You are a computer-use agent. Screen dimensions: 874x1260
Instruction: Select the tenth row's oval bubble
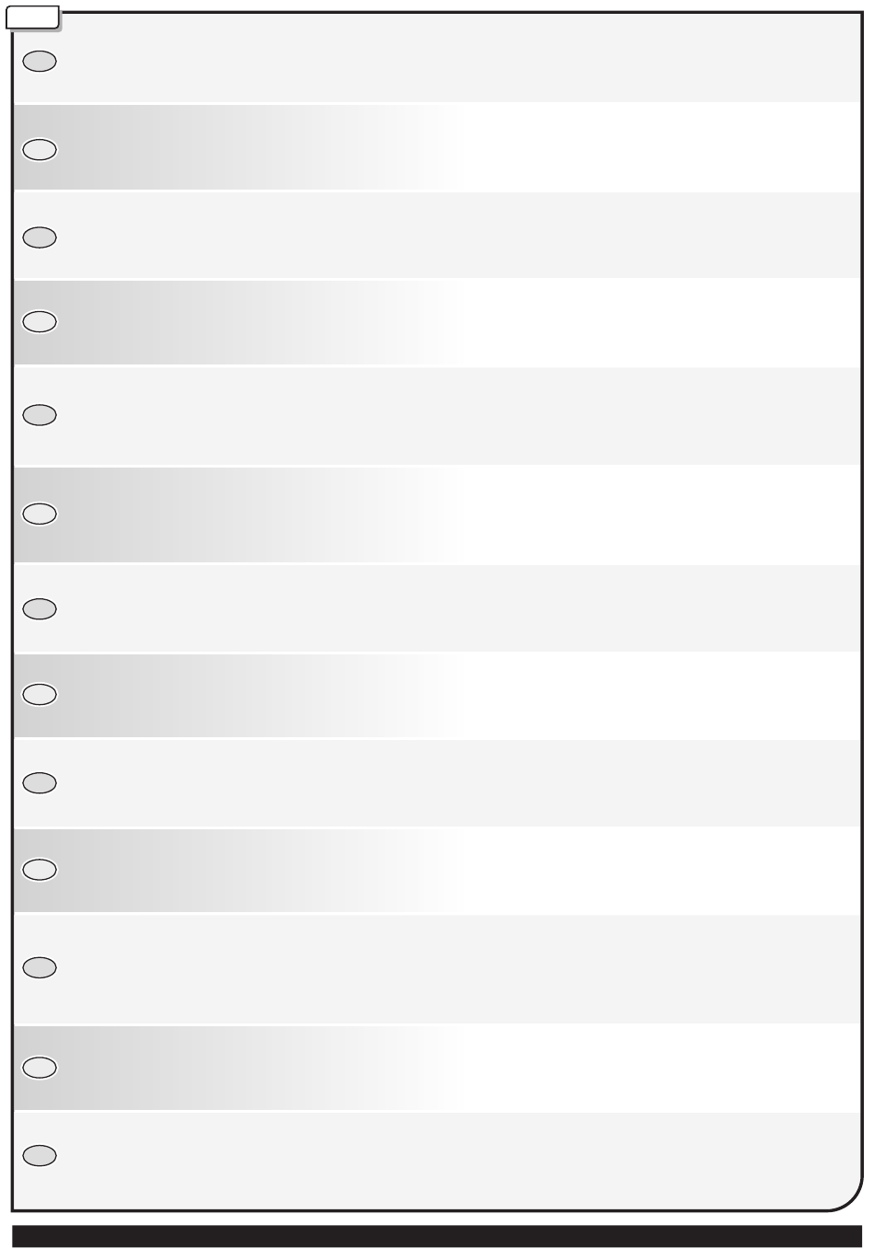point(40,869)
